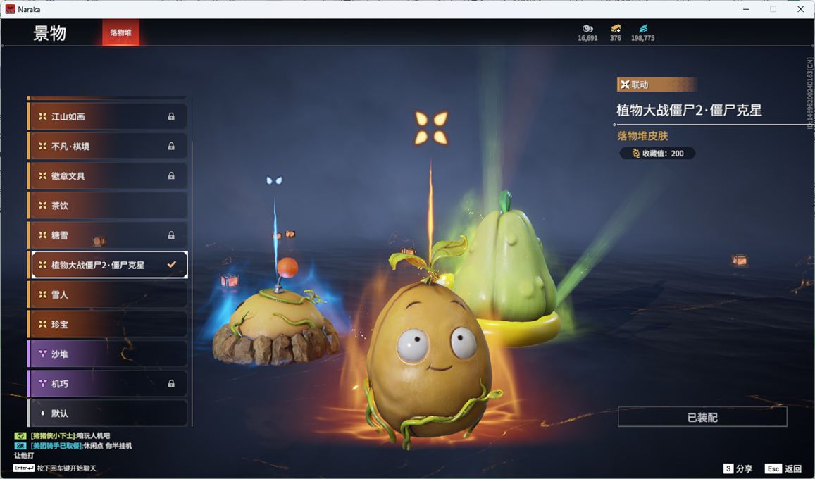Select the 茶饮 loot pile skin
The width and height of the screenshot is (815, 479).
107,206
